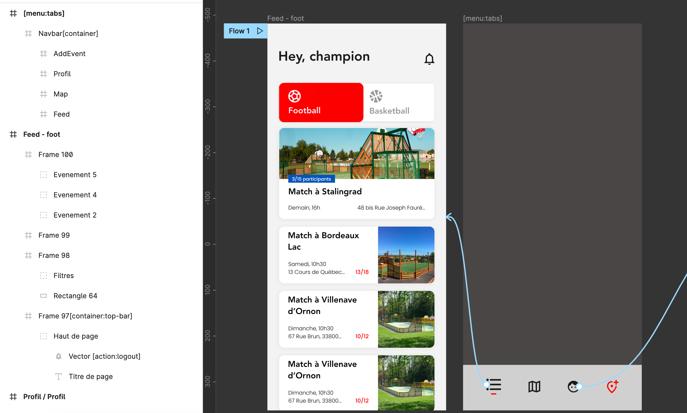Viewport: 687px width, 413px height.
Task: Click text icon beside Titre de page
Action: pos(59,376)
